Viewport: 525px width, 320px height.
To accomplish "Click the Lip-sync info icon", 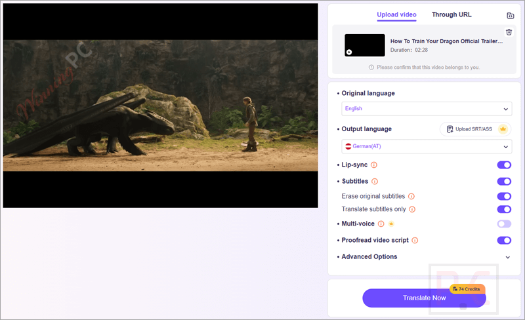I will pyautogui.click(x=374, y=165).
